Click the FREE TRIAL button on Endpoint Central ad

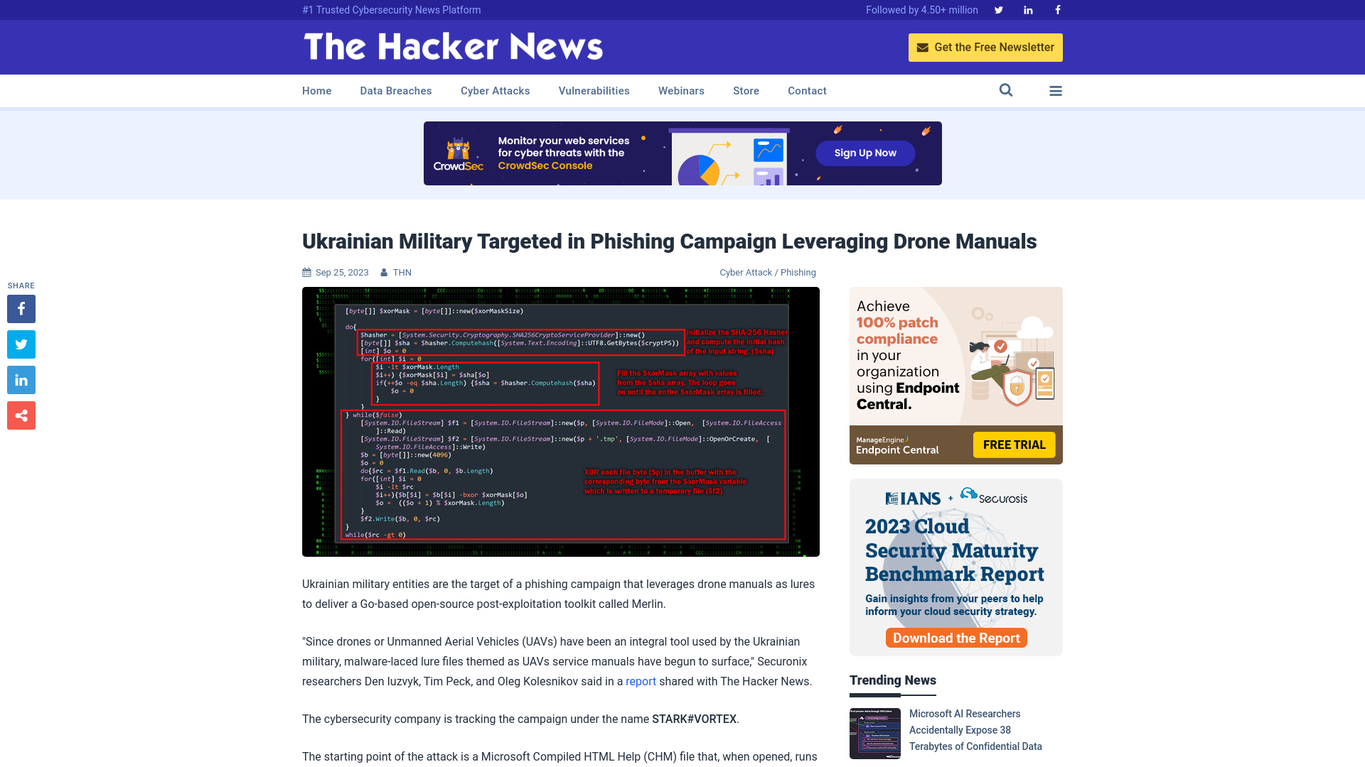1013,444
